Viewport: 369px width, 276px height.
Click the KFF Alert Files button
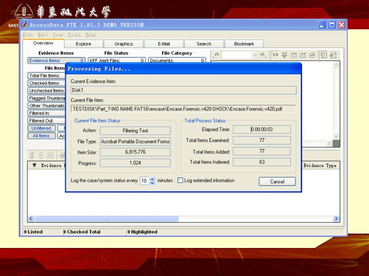pos(117,60)
